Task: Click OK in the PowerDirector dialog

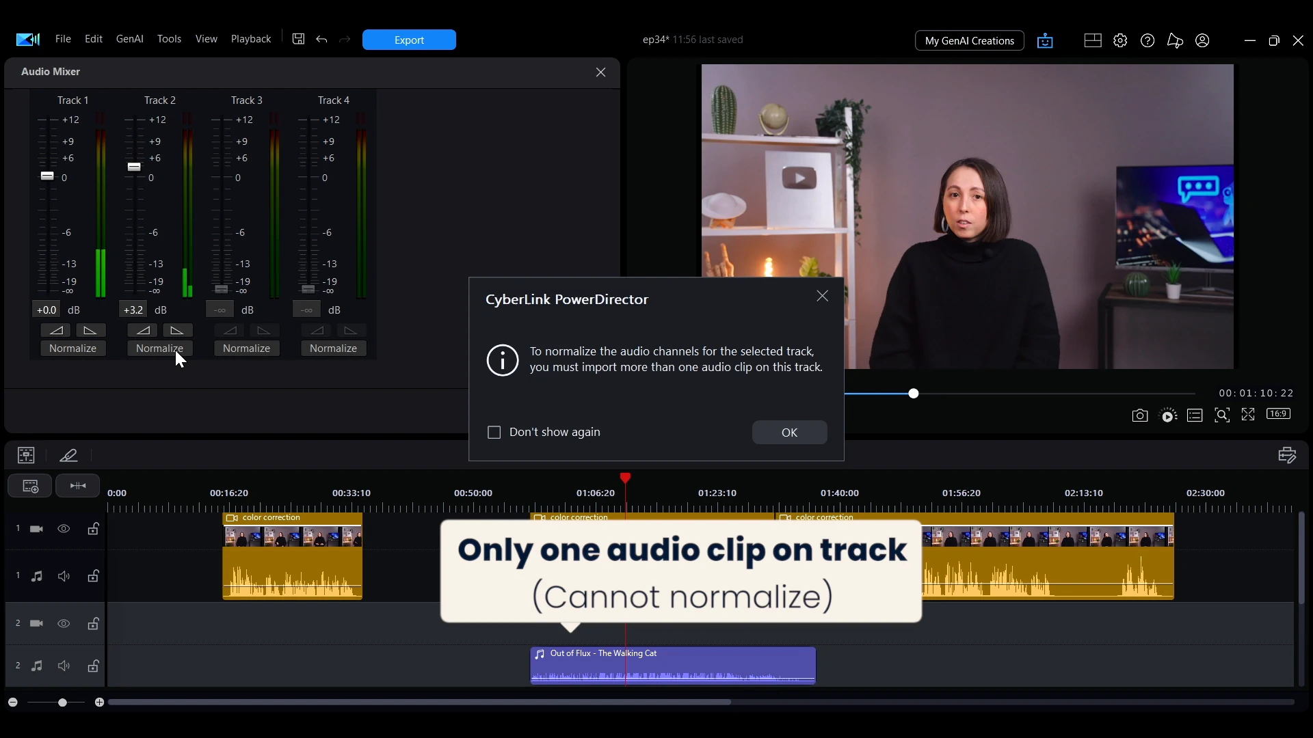Action: pyautogui.click(x=790, y=433)
